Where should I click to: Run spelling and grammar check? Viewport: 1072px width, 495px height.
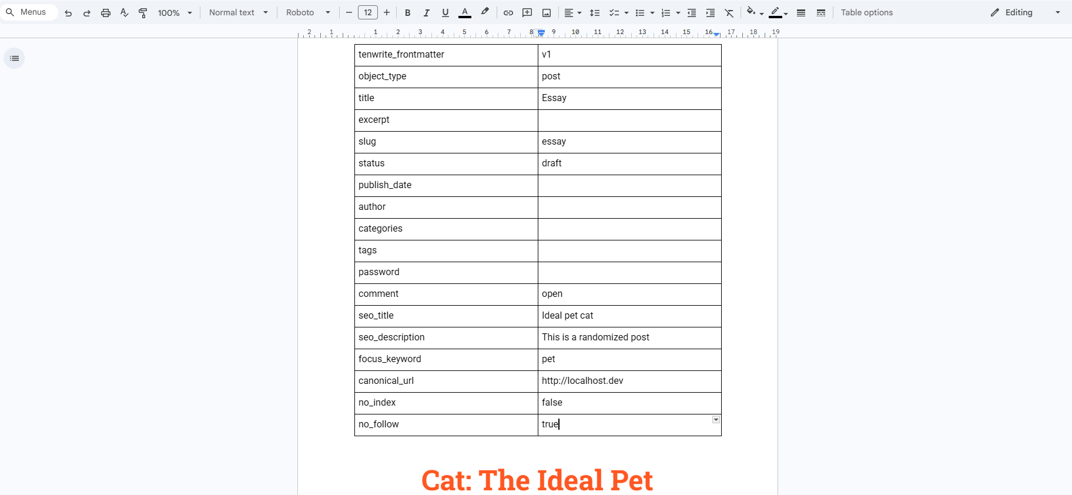pos(125,12)
